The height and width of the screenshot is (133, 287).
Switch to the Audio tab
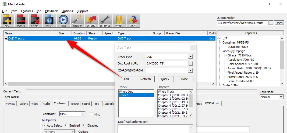coord(46,104)
